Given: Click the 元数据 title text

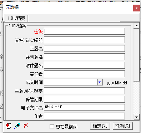Looking at the screenshot, I should (12, 8).
